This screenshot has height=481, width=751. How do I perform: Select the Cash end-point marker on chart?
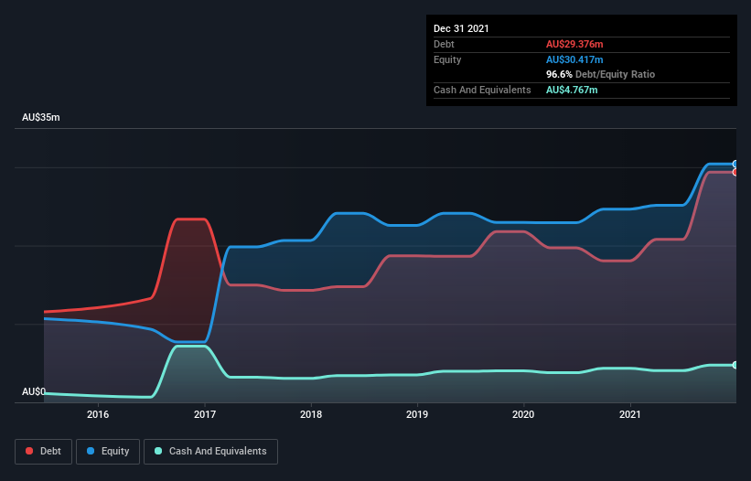tap(735, 365)
